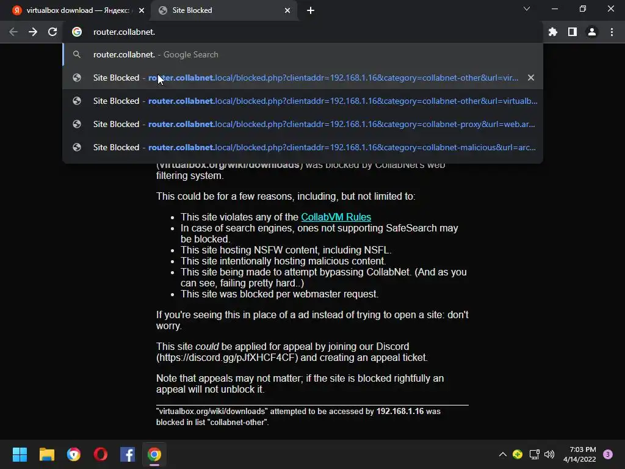Click the green tray status icon
The width and height of the screenshot is (625, 469).
click(518, 454)
